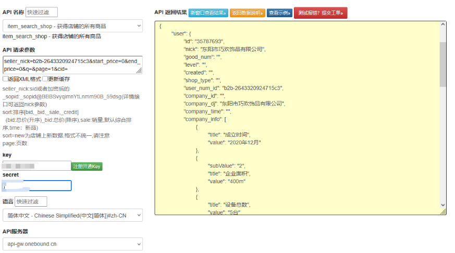Screen dimensions: 455x253
Task: Click the "company_info": [ line
Action: (x=205, y=119)
